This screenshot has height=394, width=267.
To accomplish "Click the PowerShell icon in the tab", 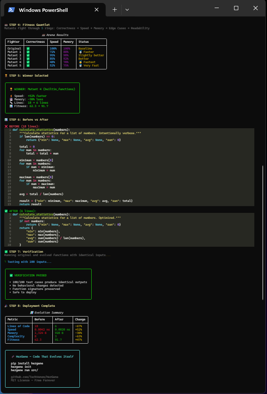I will tap(11, 10).
